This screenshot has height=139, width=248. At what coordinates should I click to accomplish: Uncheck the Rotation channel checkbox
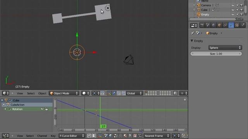[x=9, y=109]
